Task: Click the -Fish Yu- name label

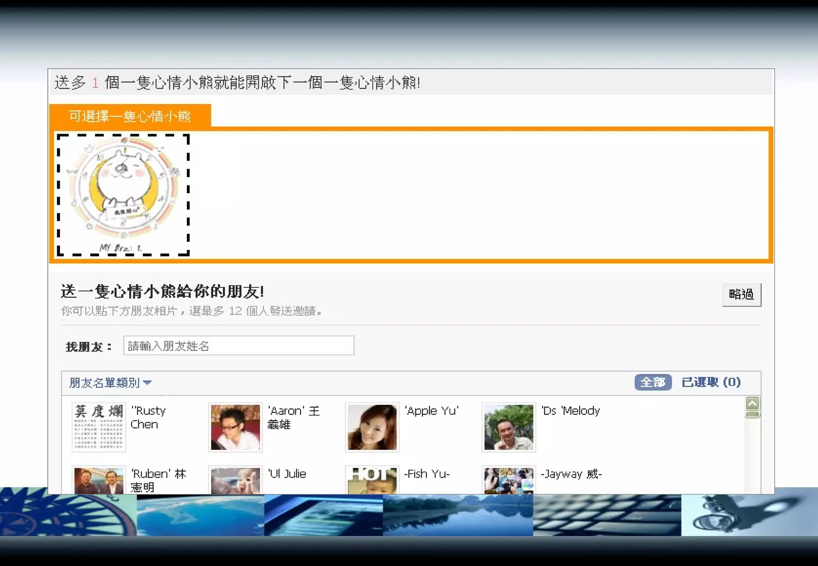Action: (x=427, y=474)
